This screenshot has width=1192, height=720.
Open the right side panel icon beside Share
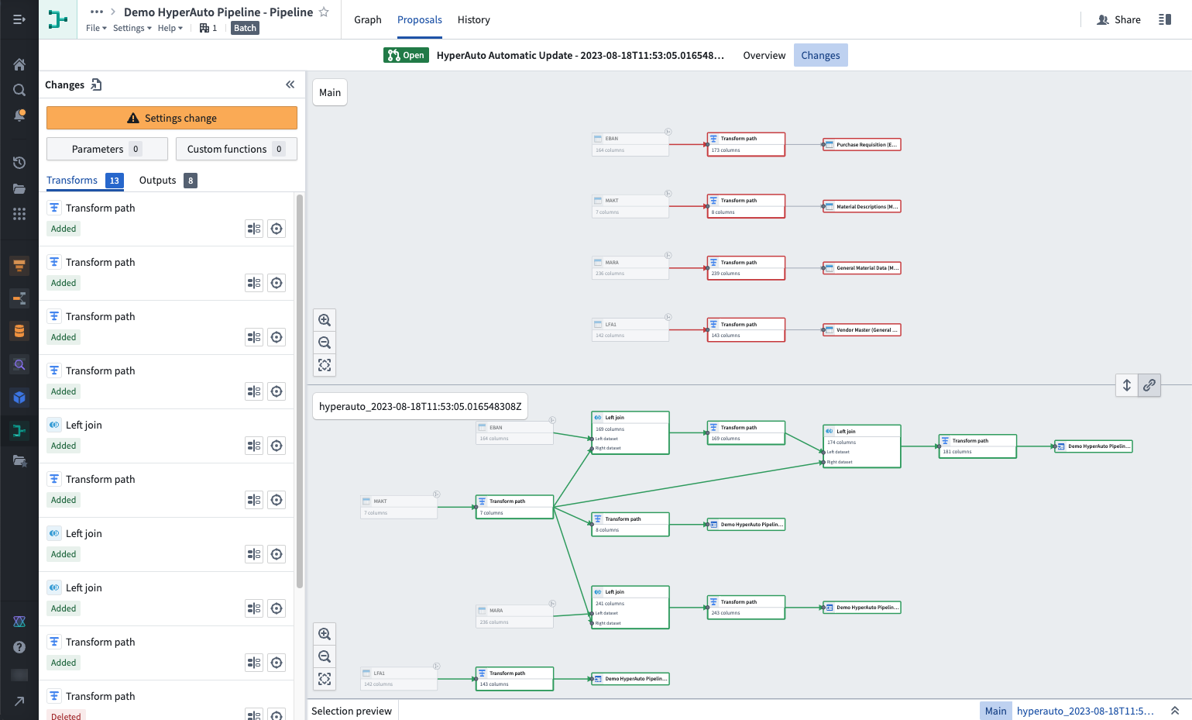[x=1165, y=19]
